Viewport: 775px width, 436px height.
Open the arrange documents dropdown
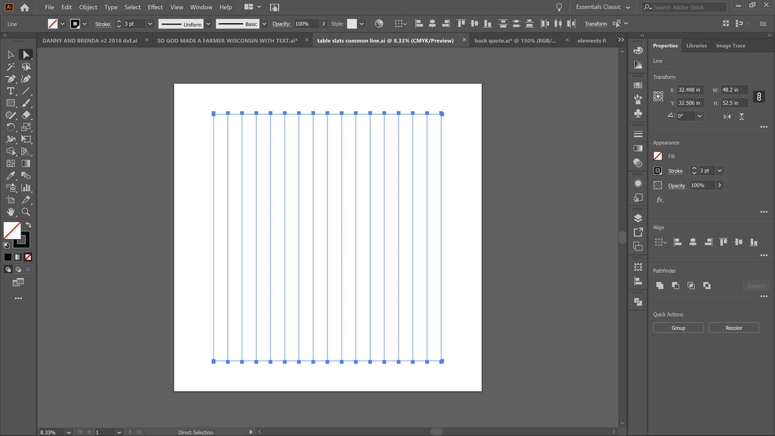(x=253, y=7)
